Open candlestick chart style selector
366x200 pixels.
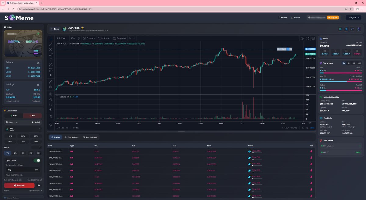pos(79,38)
